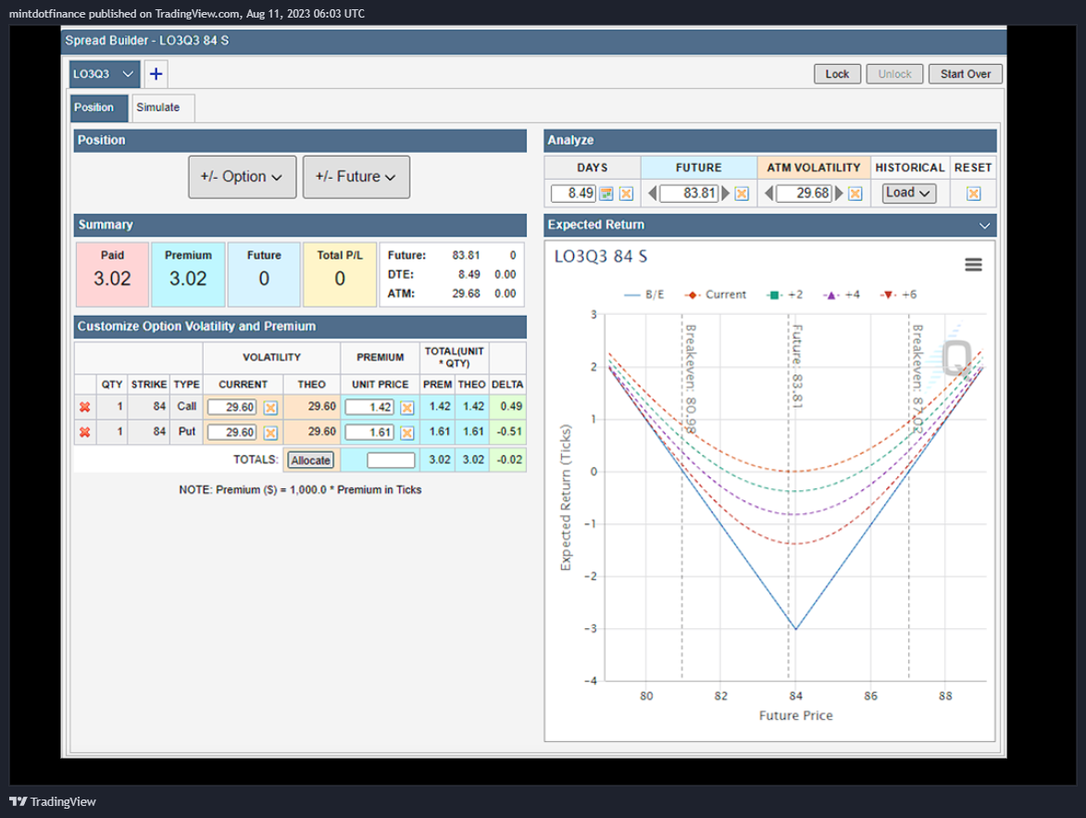
Task: Decrease ATM Volatility with left arrow
Action: (x=768, y=194)
